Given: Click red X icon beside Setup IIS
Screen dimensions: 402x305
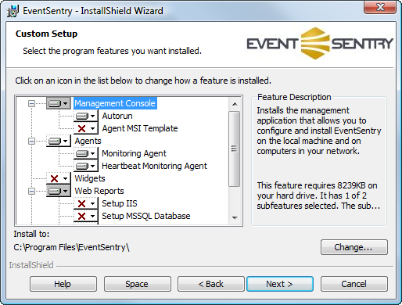Looking at the screenshot, I should pyautogui.click(x=85, y=203).
